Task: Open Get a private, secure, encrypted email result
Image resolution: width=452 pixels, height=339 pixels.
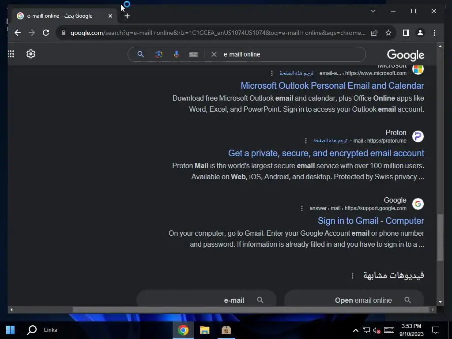Action: [x=326, y=153]
